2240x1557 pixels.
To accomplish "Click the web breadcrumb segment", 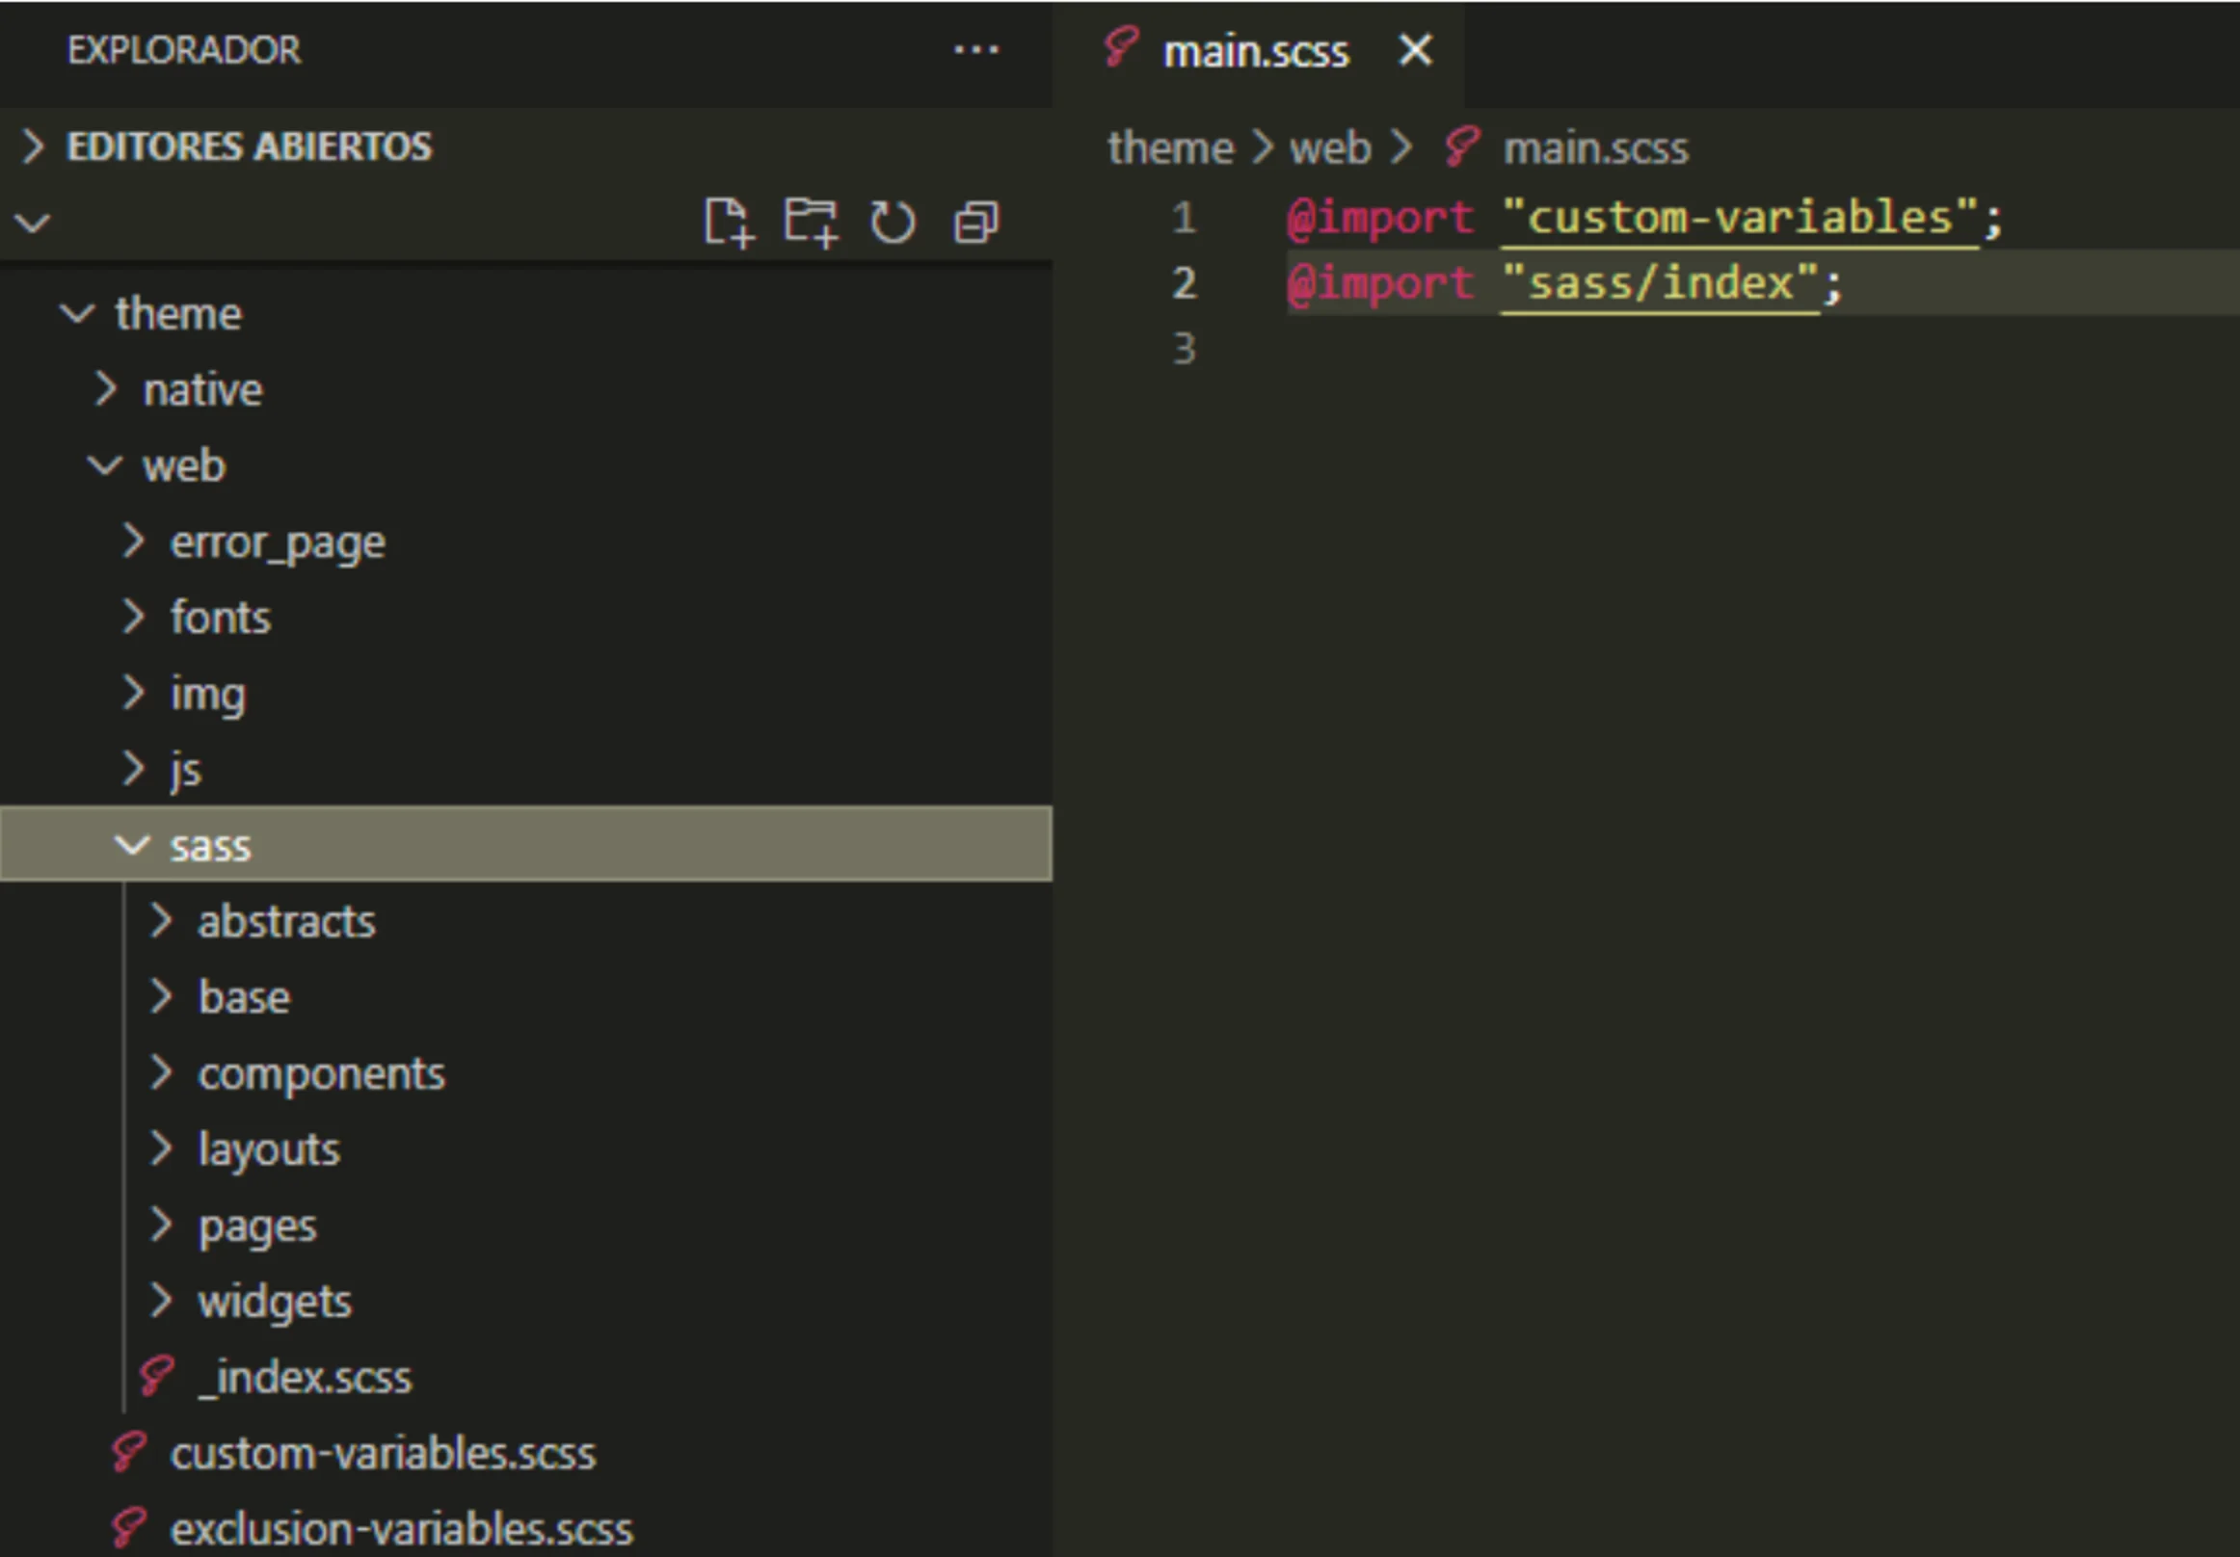I will point(1330,148).
